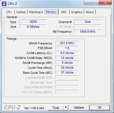Confirm with the OK button
This screenshot has width=114, height=113.
[x=100, y=108]
